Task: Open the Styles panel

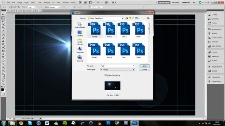Action: 214,61
